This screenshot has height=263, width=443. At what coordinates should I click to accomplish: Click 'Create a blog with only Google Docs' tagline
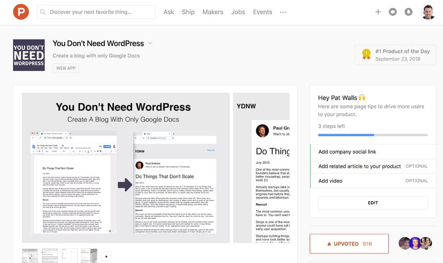(x=96, y=56)
